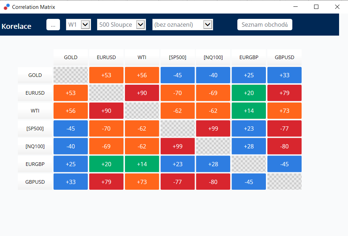Click GOLD row EURGBP cell +25
Viewport: 348px width, 236px height.
point(249,75)
